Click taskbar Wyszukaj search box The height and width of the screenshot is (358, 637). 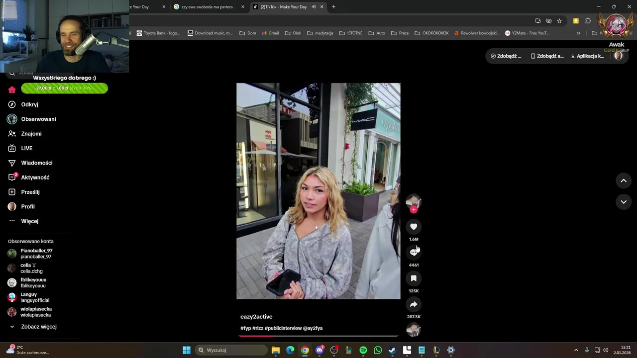(232, 350)
